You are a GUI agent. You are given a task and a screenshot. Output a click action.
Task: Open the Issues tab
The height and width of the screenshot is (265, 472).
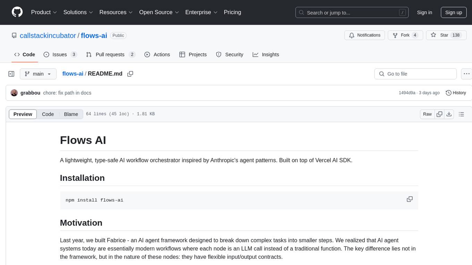click(x=60, y=54)
